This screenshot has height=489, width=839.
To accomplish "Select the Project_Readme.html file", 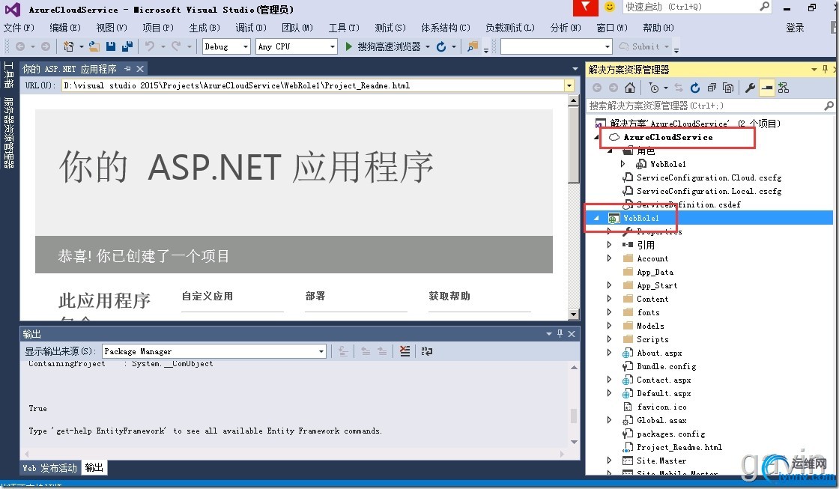I will [679, 447].
